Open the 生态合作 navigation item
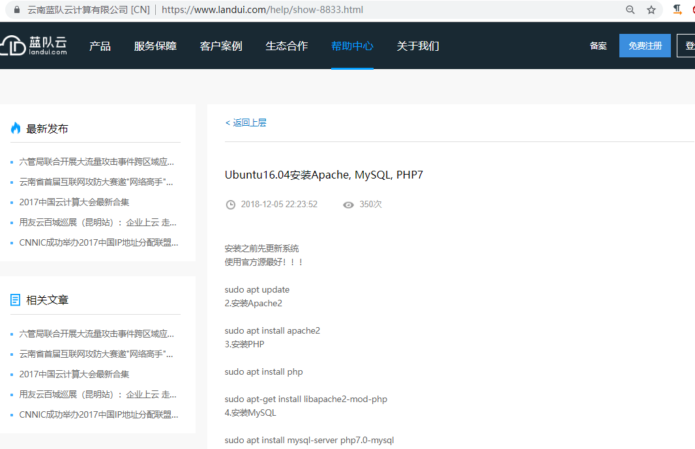This screenshot has width=695, height=449. 287,46
